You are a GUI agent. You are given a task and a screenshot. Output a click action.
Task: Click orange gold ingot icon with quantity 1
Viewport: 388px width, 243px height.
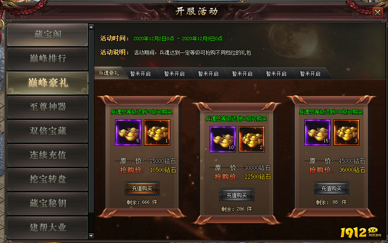coord(157,133)
